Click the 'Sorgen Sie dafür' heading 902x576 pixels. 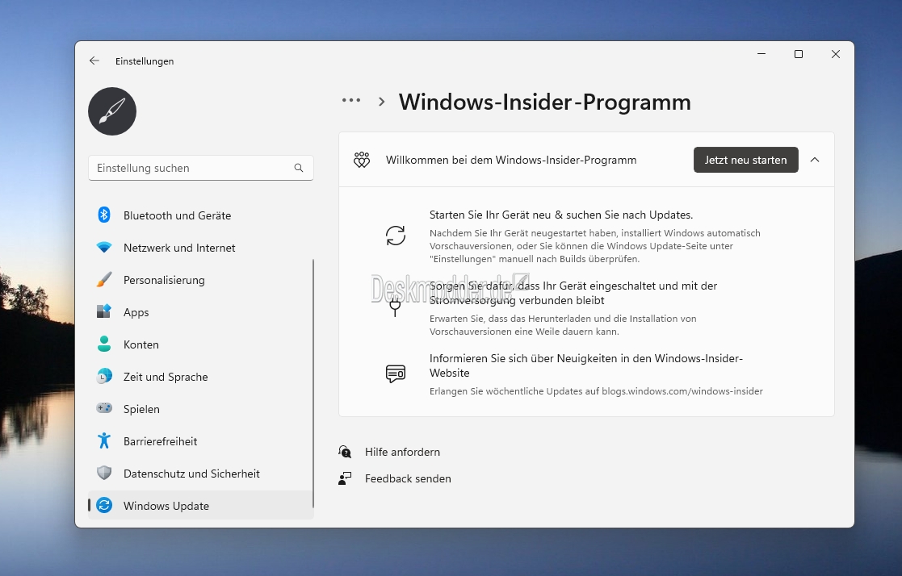click(x=573, y=293)
